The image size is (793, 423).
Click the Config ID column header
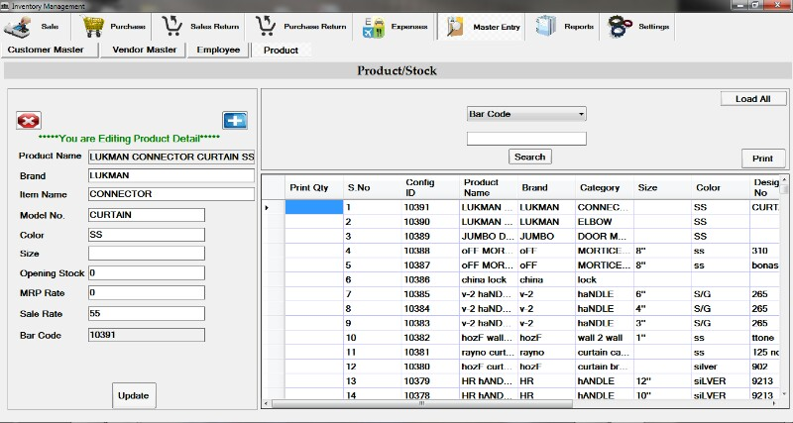tap(430, 188)
